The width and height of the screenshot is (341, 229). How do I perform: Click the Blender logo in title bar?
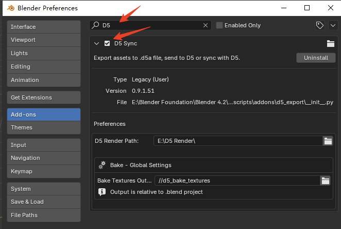11,8
